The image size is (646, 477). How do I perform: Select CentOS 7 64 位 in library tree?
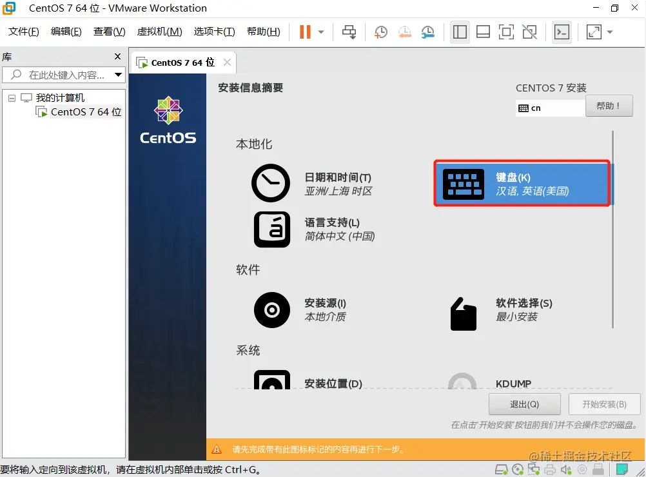tap(86, 112)
